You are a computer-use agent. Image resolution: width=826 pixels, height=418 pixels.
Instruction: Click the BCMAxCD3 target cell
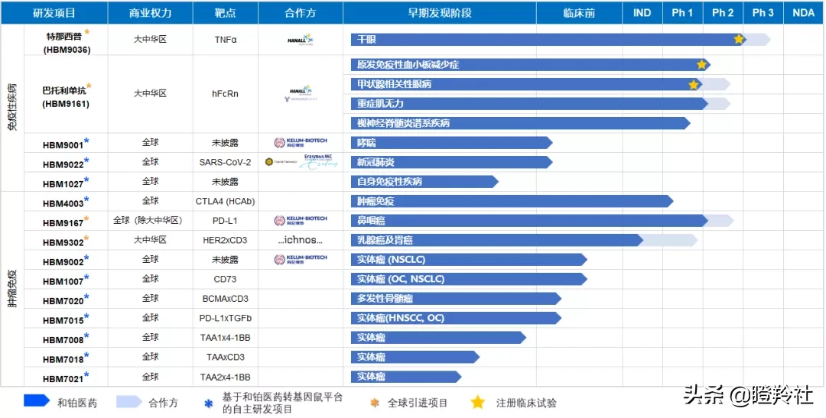point(226,299)
